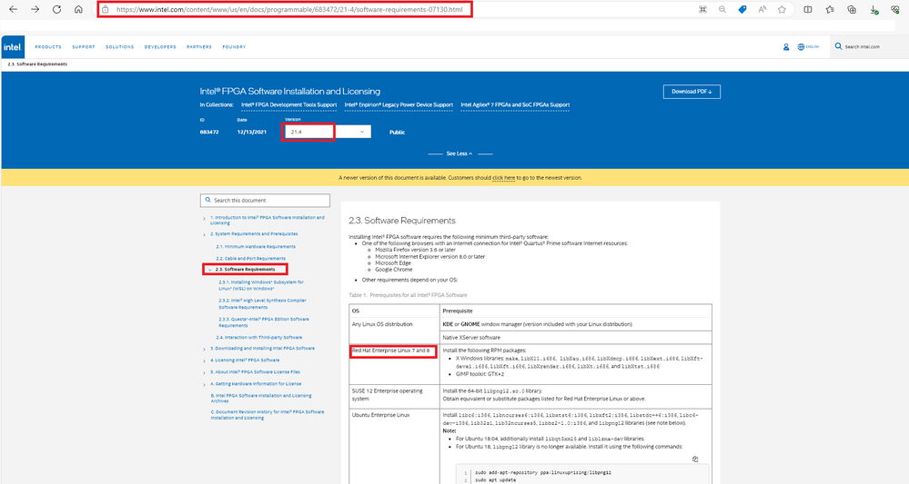This screenshot has width=909, height=484.
Task: Open the QR code / apps icon in address bar
Action: click(702, 9)
